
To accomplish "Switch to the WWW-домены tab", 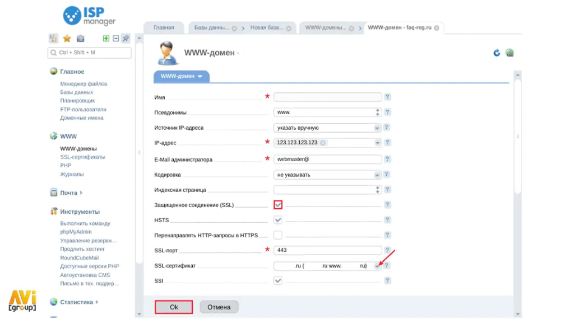I will [x=325, y=27].
